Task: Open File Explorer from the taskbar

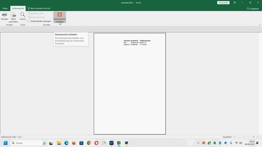Action: [59, 143]
